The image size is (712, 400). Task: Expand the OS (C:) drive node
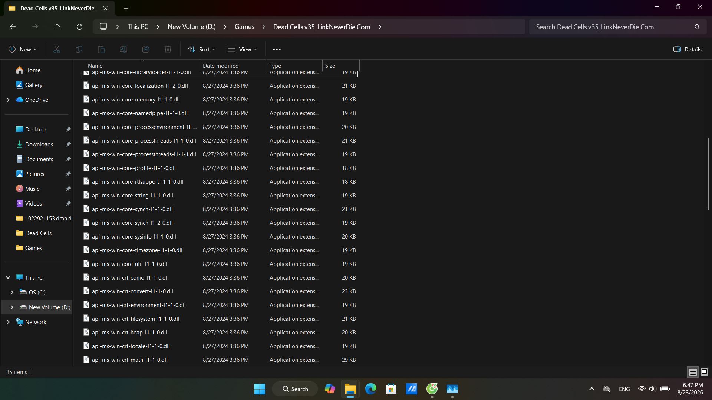pos(12,292)
